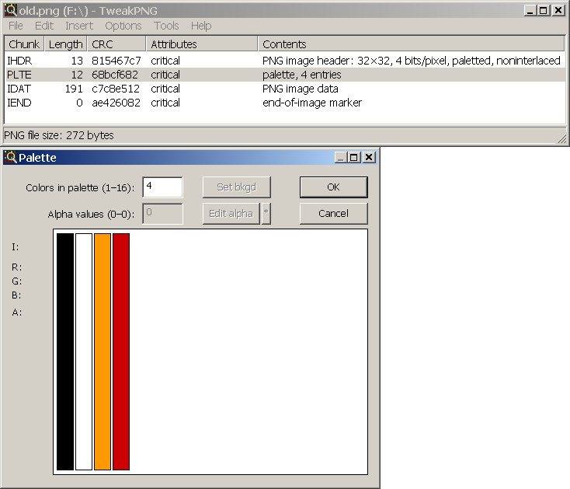Screen dimensions: 570x489
Task: Click the asterisk button beside Edit alpha
Action: pyautogui.click(x=266, y=214)
